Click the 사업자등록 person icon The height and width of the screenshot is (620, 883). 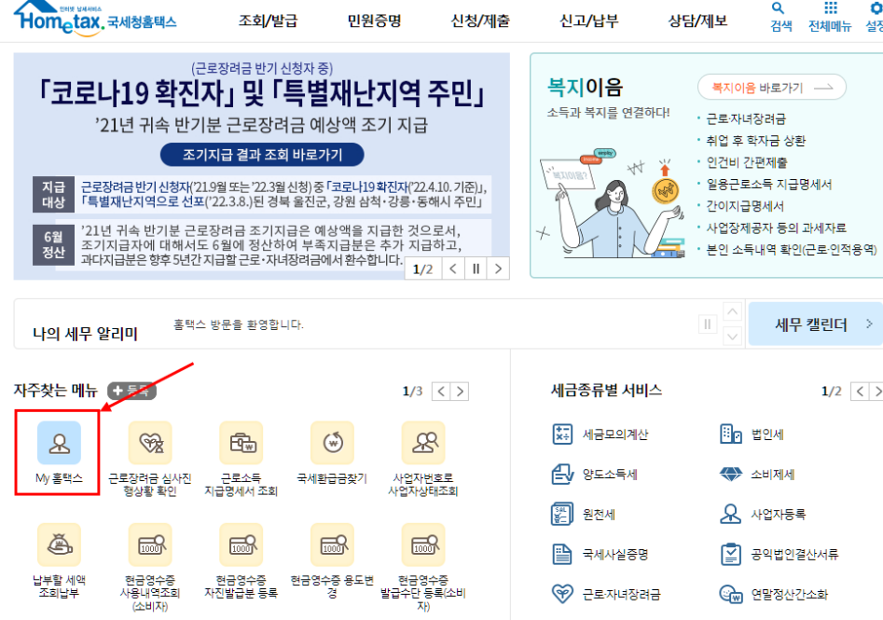(730, 514)
